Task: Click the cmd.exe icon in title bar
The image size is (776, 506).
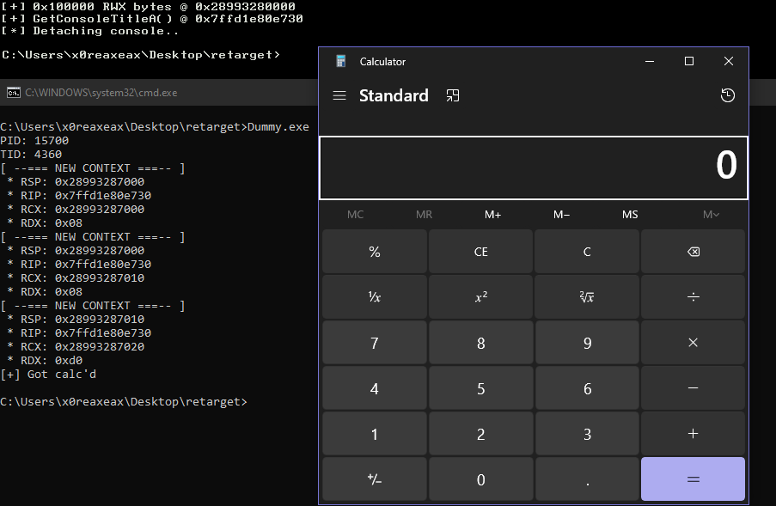Action: (x=14, y=93)
